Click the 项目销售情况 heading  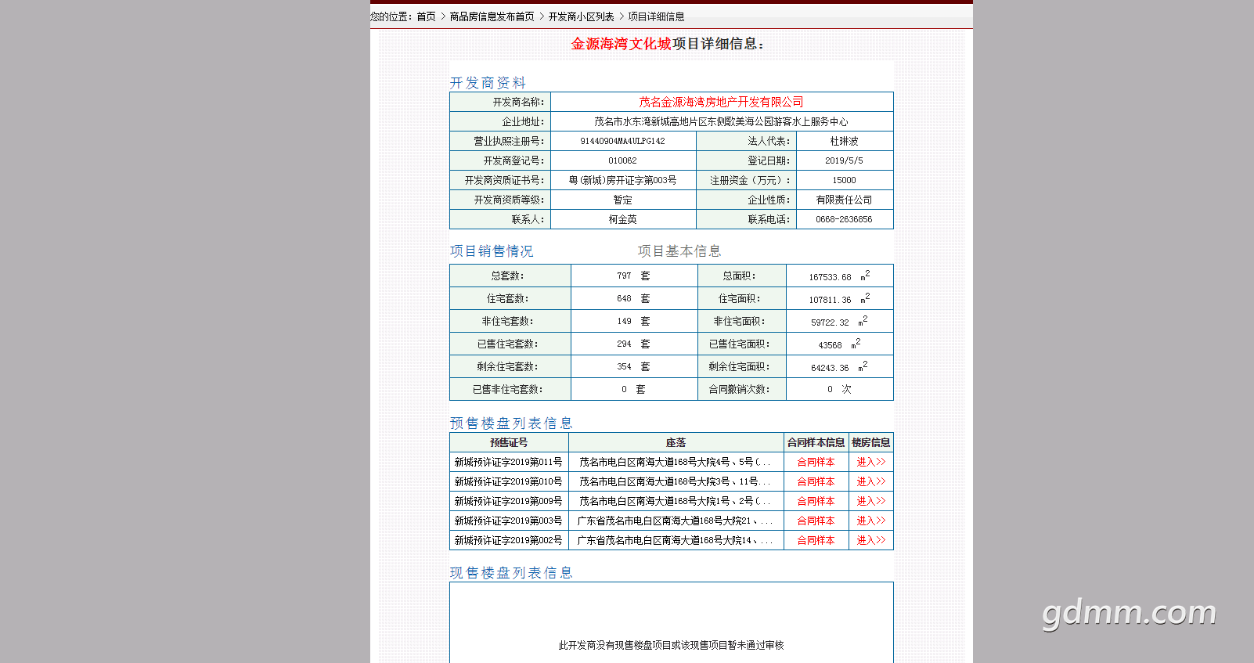(x=492, y=251)
